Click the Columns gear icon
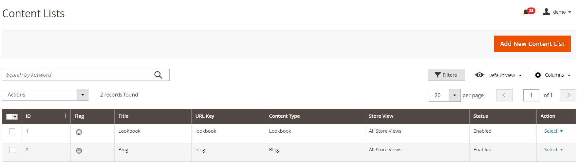The image size is (578, 165). [538, 75]
